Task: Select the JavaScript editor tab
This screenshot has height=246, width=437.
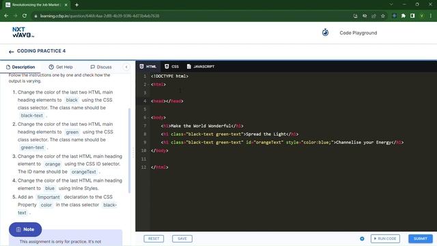Action: [x=201, y=66]
